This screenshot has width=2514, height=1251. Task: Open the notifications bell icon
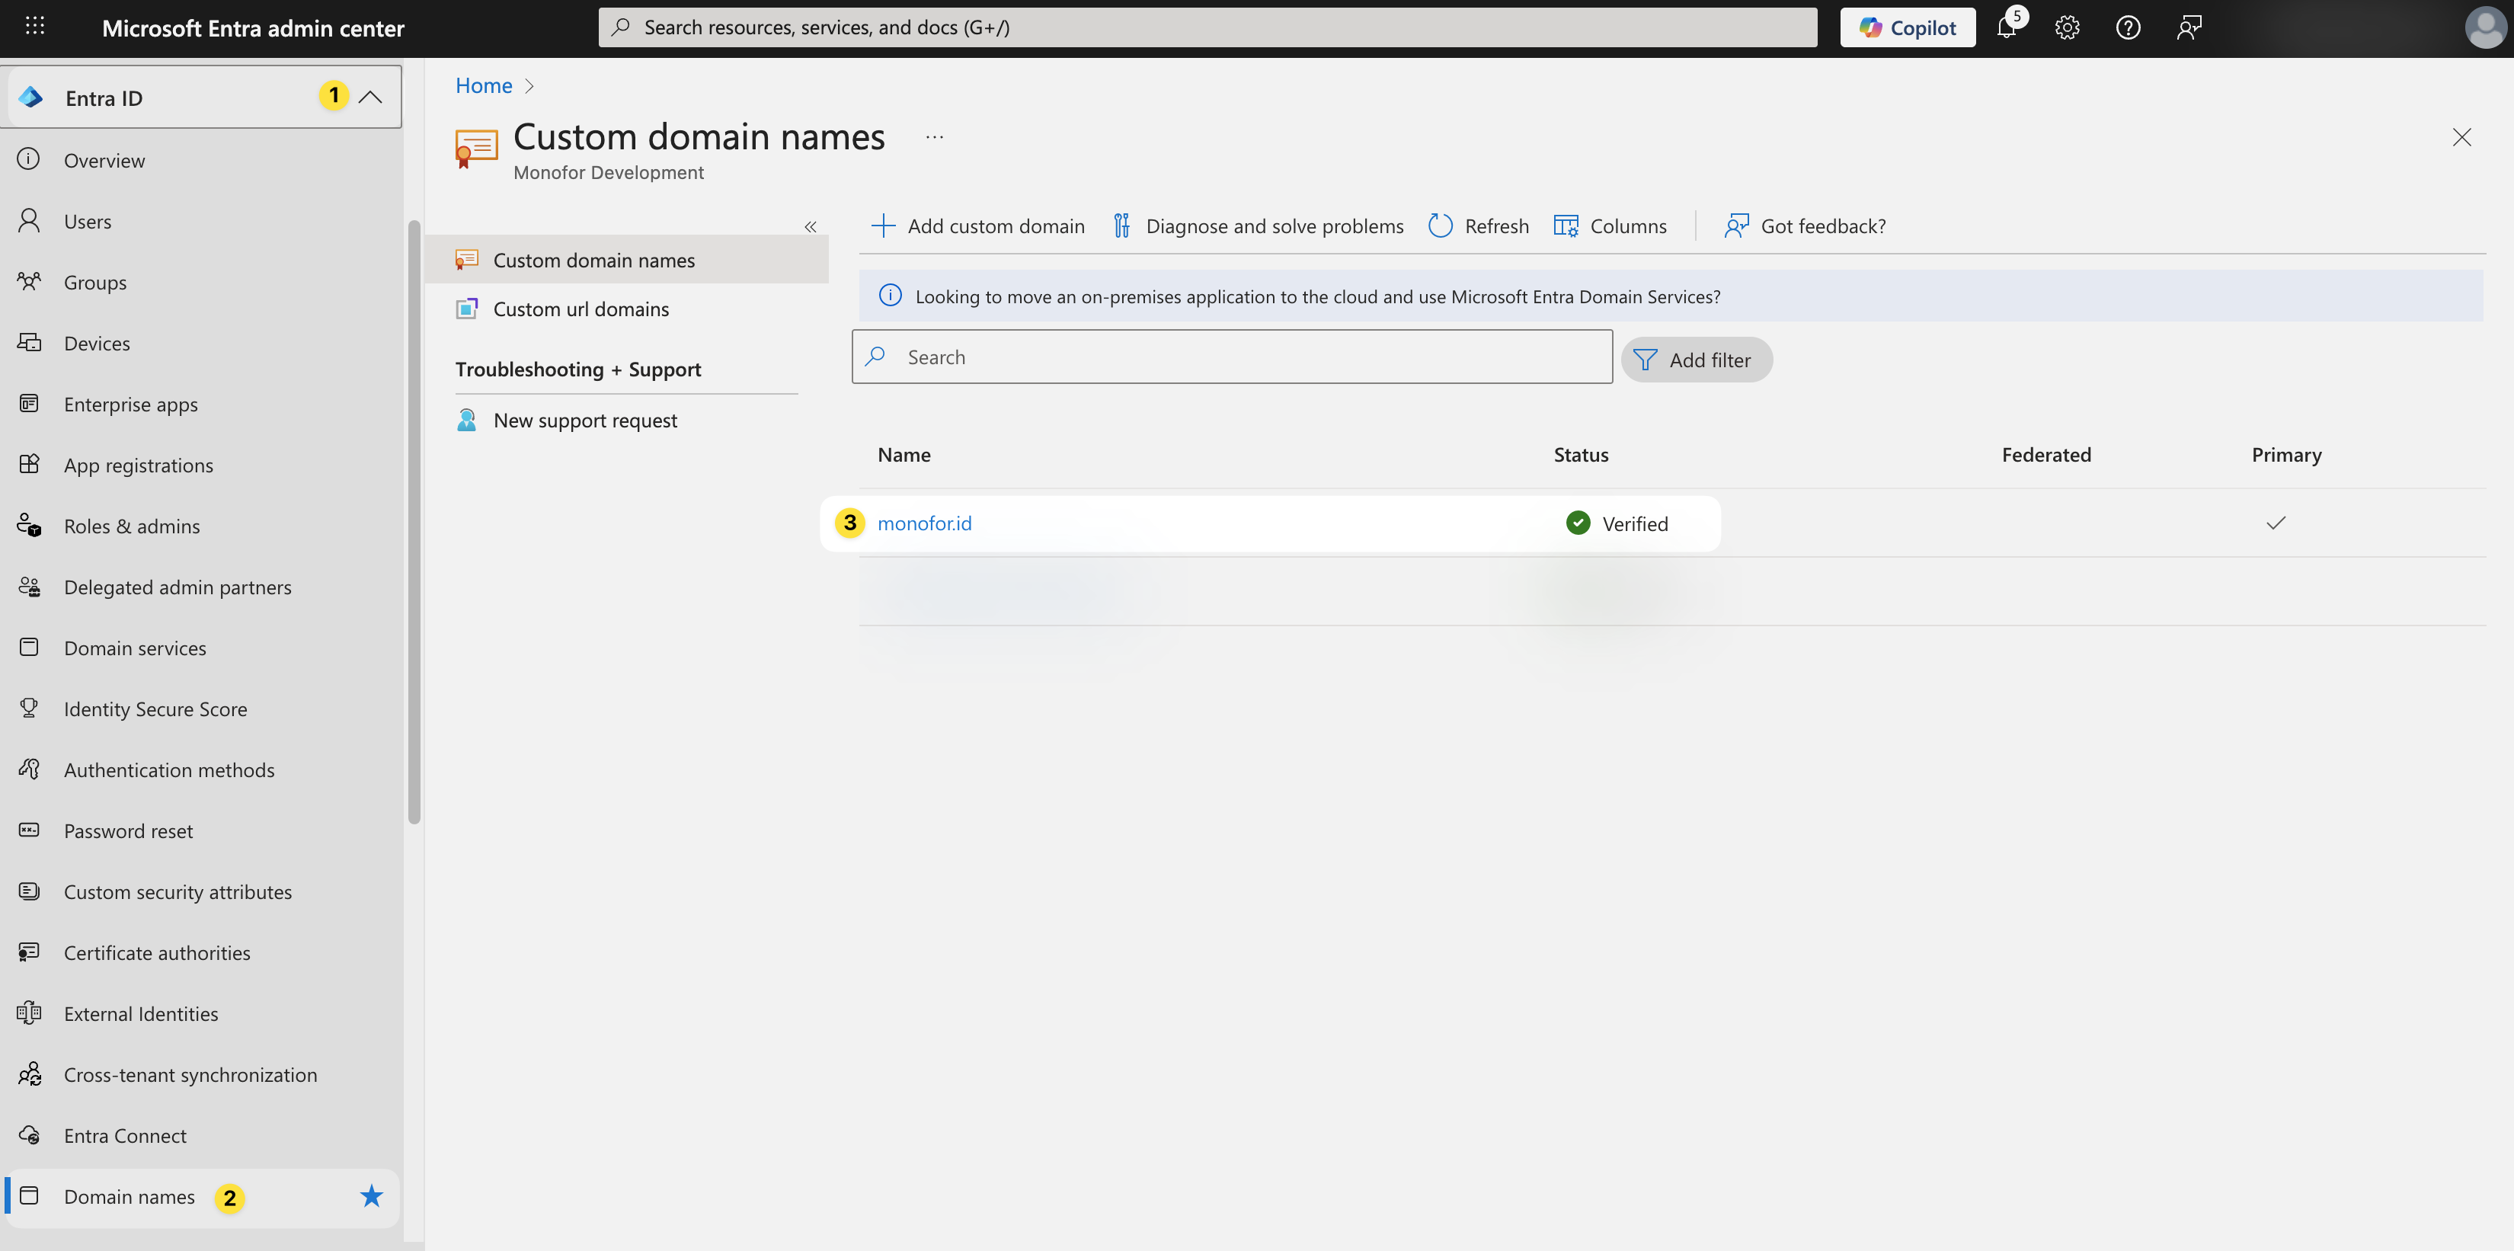[x=2006, y=28]
